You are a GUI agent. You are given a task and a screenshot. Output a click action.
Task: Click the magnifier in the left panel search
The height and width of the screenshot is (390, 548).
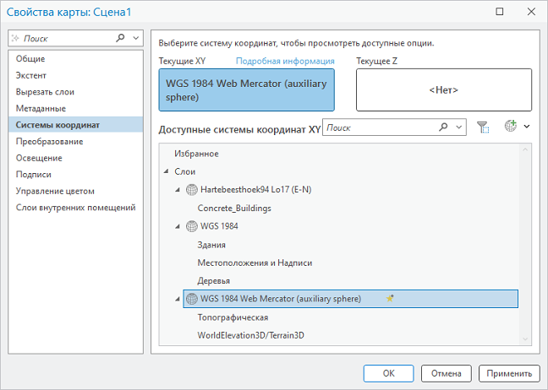click(120, 38)
